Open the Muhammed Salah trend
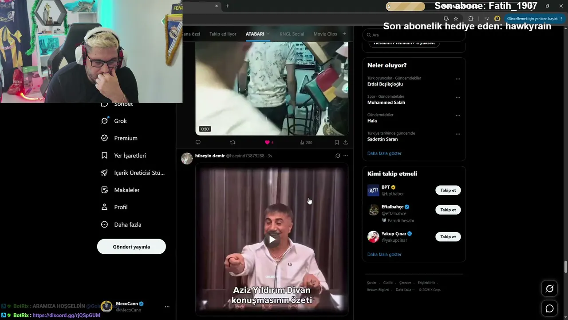The width and height of the screenshot is (568, 320). pyautogui.click(x=386, y=103)
